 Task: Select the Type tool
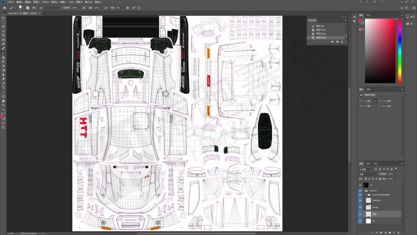coord(3,88)
